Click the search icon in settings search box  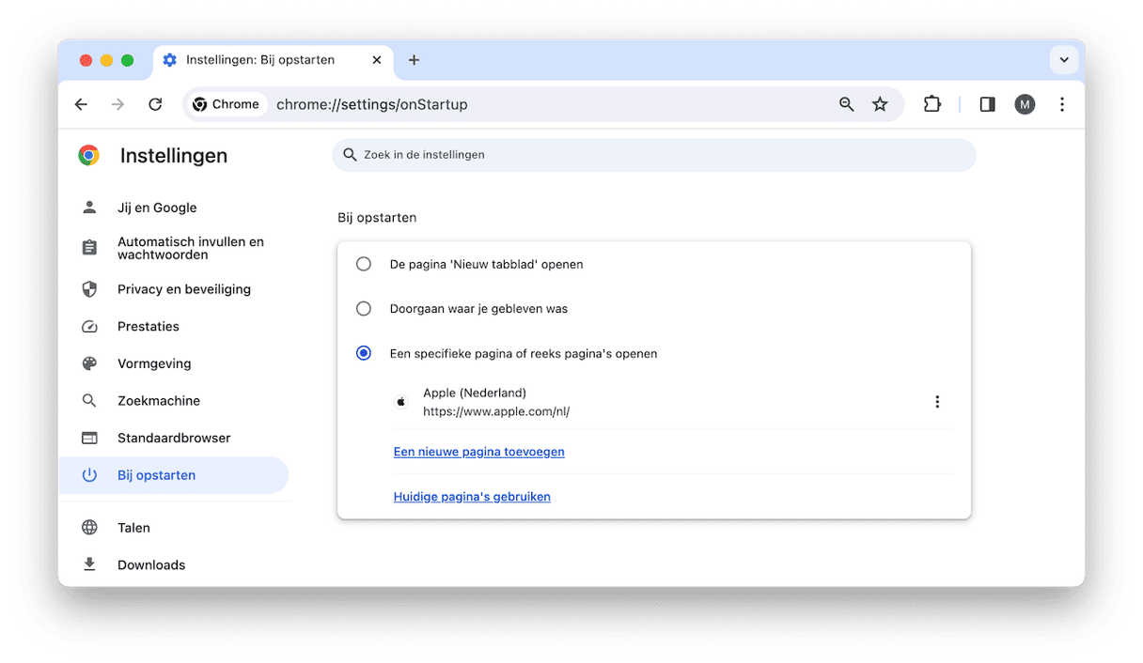(350, 155)
